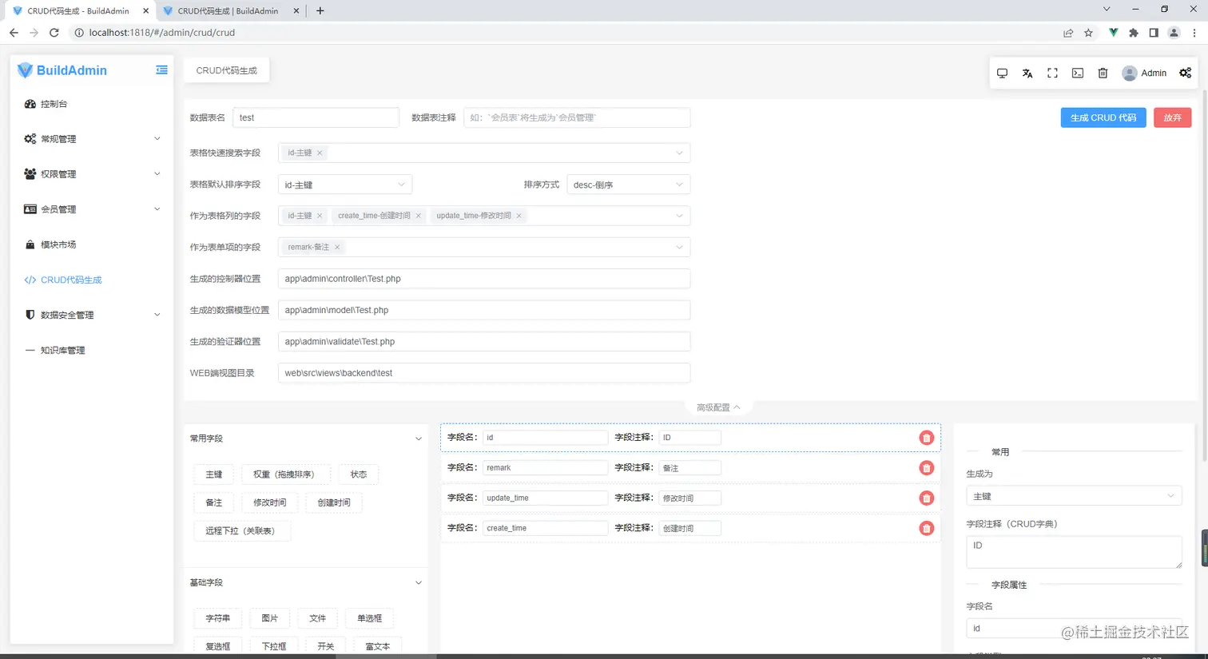Click the red 放弃 button
This screenshot has width=1208, height=659.
(1172, 117)
